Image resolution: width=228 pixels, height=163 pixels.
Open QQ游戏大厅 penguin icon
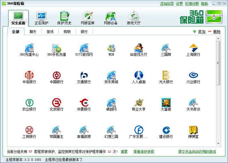[139, 50]
